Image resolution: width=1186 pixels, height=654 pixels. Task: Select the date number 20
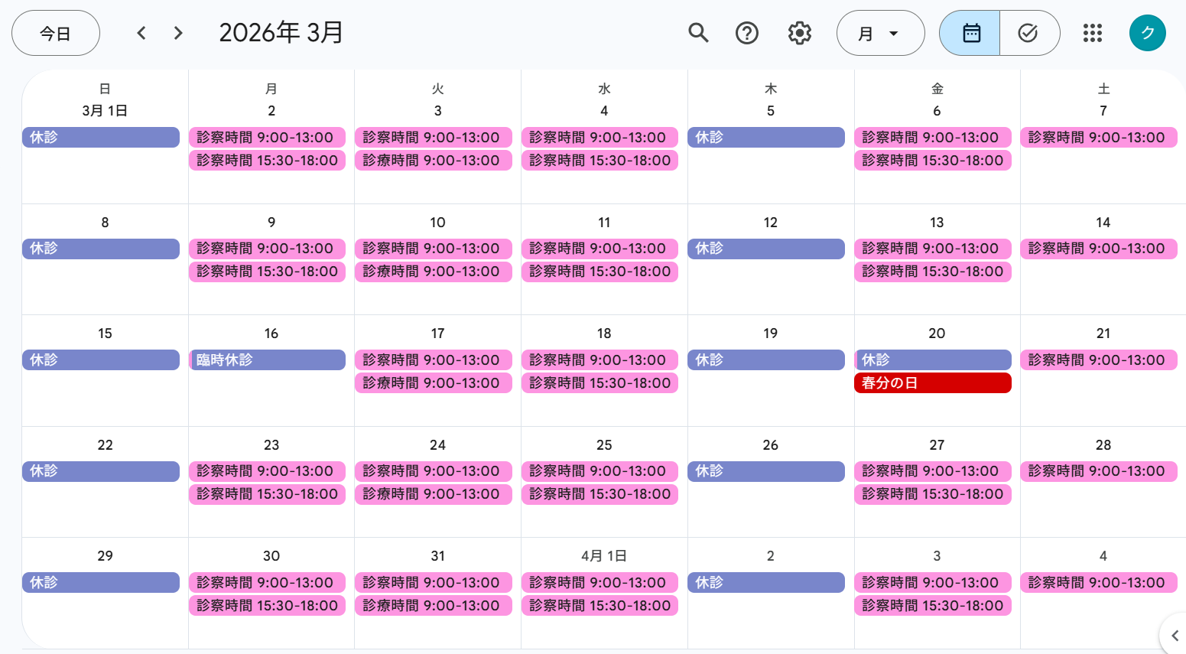point(937,334)
